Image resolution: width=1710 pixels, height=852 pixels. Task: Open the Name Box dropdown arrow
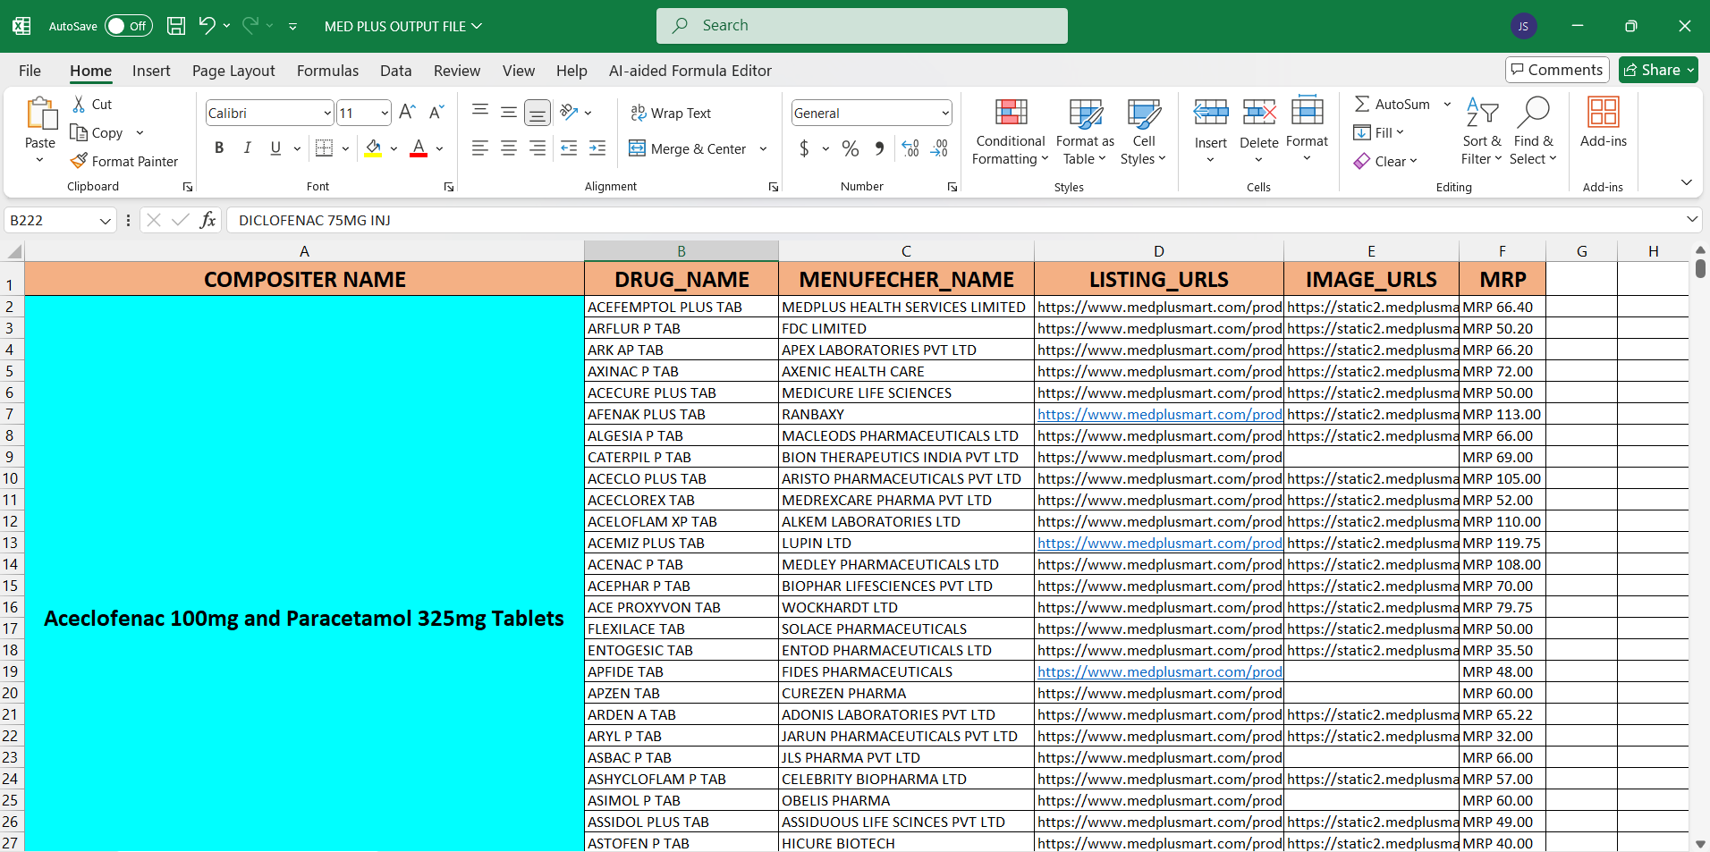coord(106,221)
